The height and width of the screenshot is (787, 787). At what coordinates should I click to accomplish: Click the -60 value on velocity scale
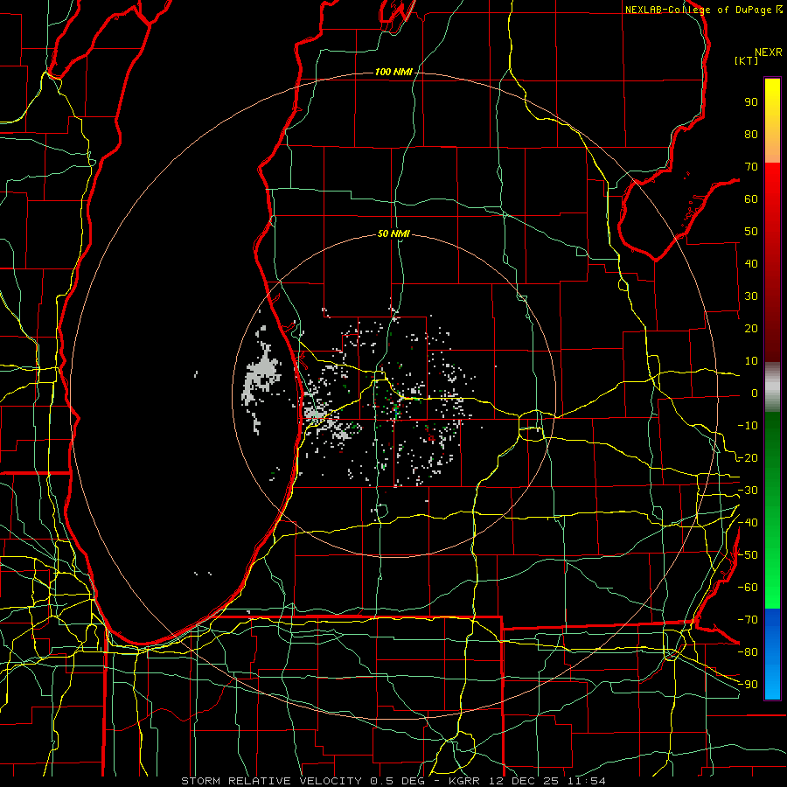[748, 588]
